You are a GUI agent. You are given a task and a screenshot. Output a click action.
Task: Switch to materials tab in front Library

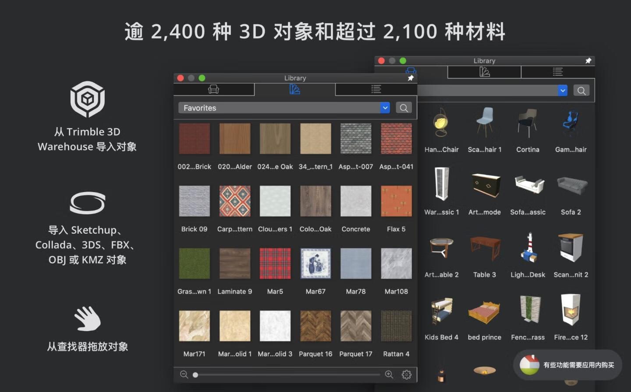pos(294,89)
